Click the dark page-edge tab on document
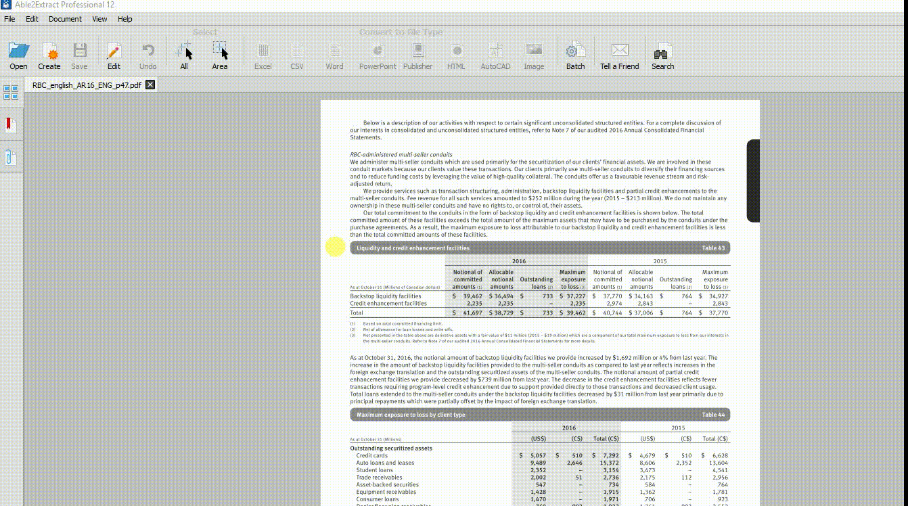908x506 pixels. 753,181
